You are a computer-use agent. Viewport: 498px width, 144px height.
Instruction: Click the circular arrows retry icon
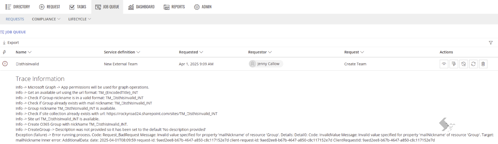[x=473, y=64]
